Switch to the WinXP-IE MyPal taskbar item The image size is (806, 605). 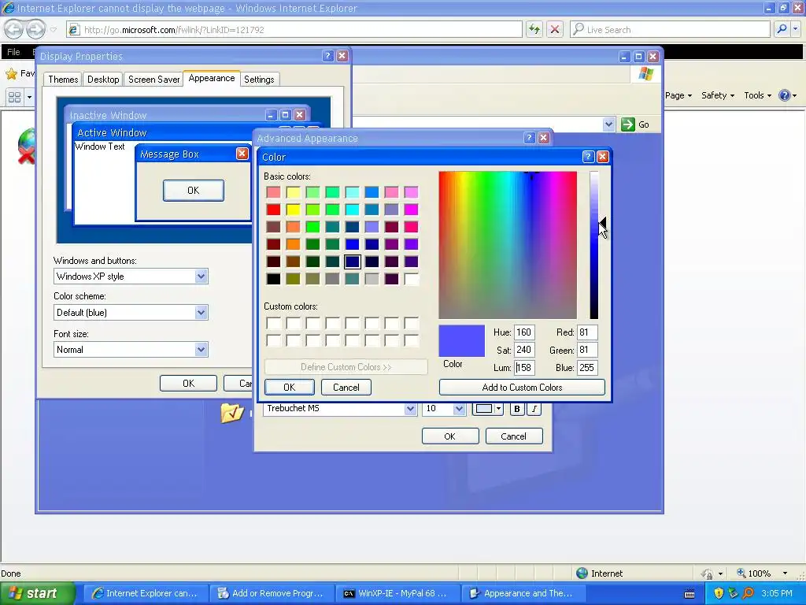coord(397,594)
